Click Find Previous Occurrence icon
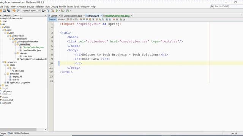This screenshot has width=243, height=136. pyautogui.click(x=84, y=19)
